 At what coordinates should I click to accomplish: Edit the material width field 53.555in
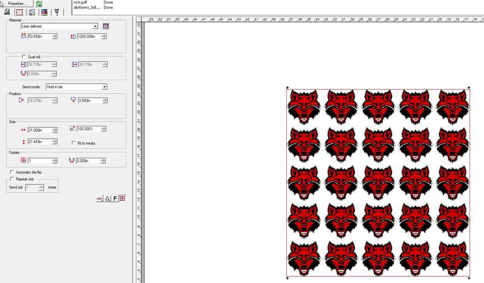pos(39,36)
